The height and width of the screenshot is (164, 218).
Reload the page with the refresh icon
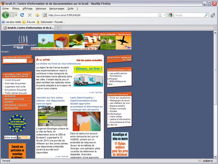point(22,15)
